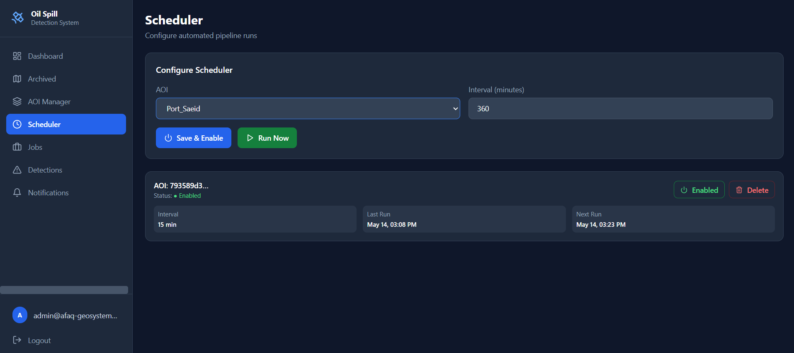Click the AOI Manager layers icon
The height and width of the screenshot is (353, 794).
coord(17,101)
